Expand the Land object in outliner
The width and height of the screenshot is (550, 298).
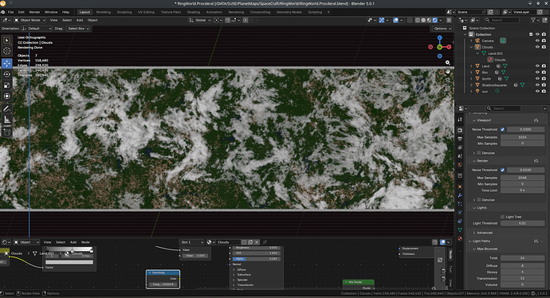click(471, 66)
